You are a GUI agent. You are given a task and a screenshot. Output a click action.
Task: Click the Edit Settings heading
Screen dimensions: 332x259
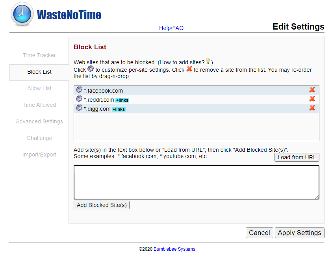click(299, 26)
